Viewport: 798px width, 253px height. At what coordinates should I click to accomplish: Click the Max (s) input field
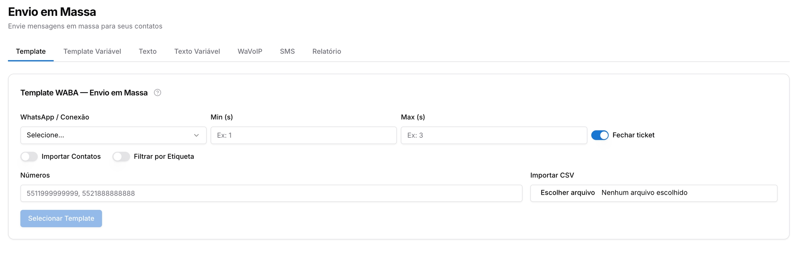494,135
